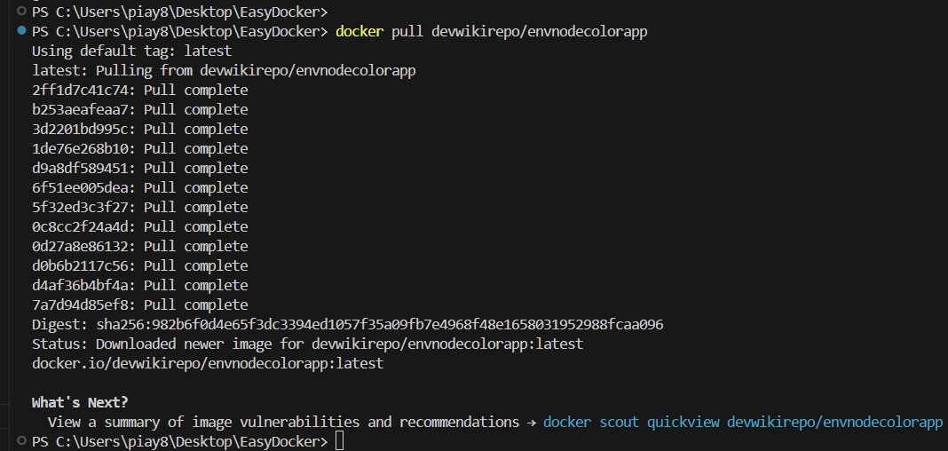
Task: Click the layer line '2ff1d7c41c74: Pull complete'
Action: [x=139, y=90]
